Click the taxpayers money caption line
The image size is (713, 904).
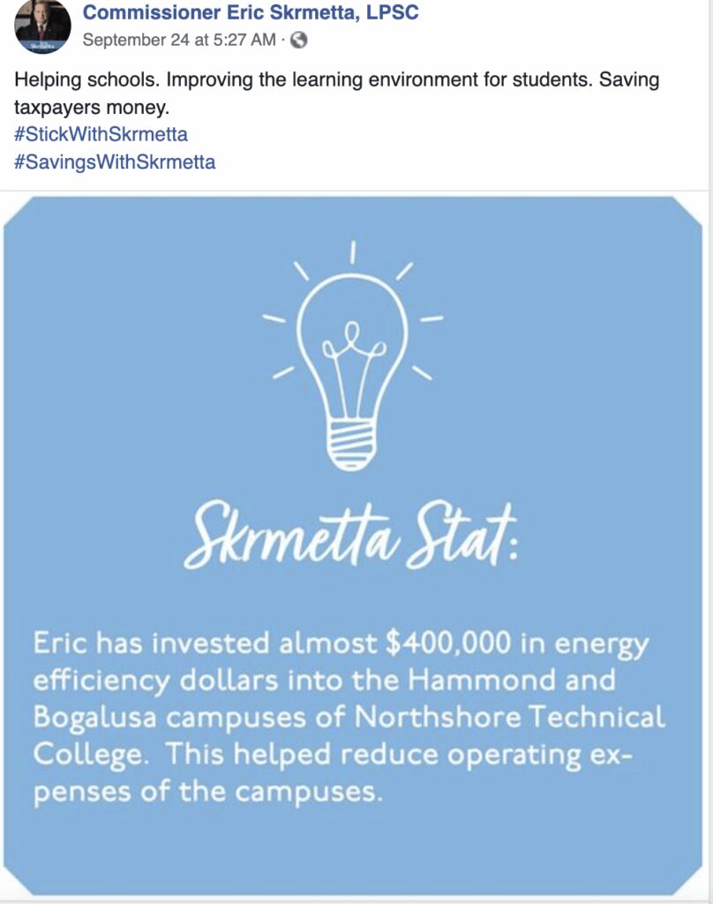tap(91, 109)
